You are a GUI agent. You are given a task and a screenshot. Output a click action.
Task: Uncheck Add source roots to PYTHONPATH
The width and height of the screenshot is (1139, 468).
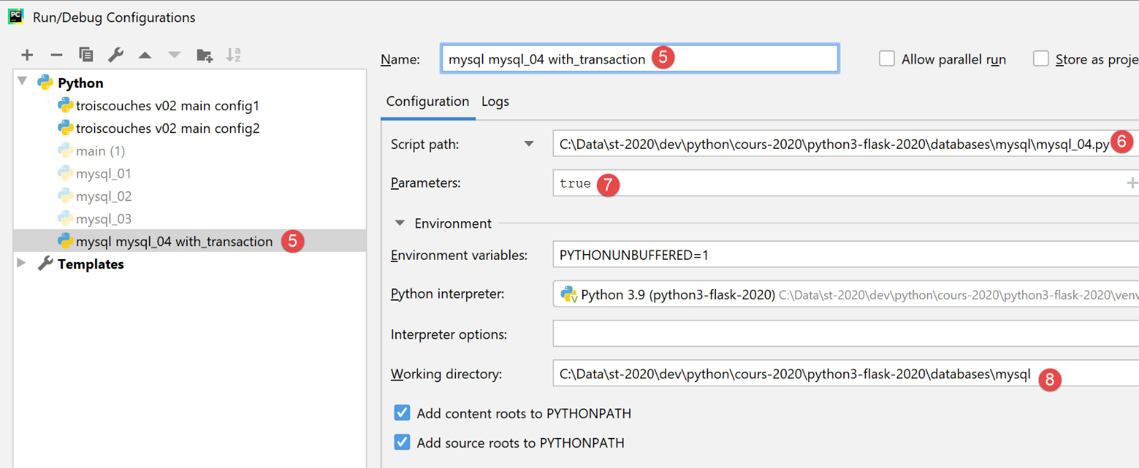(x=402, y=442)
